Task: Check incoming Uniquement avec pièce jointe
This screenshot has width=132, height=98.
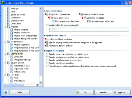Action: [54, 21]
